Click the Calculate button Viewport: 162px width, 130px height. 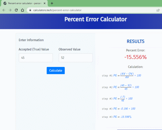56,71
